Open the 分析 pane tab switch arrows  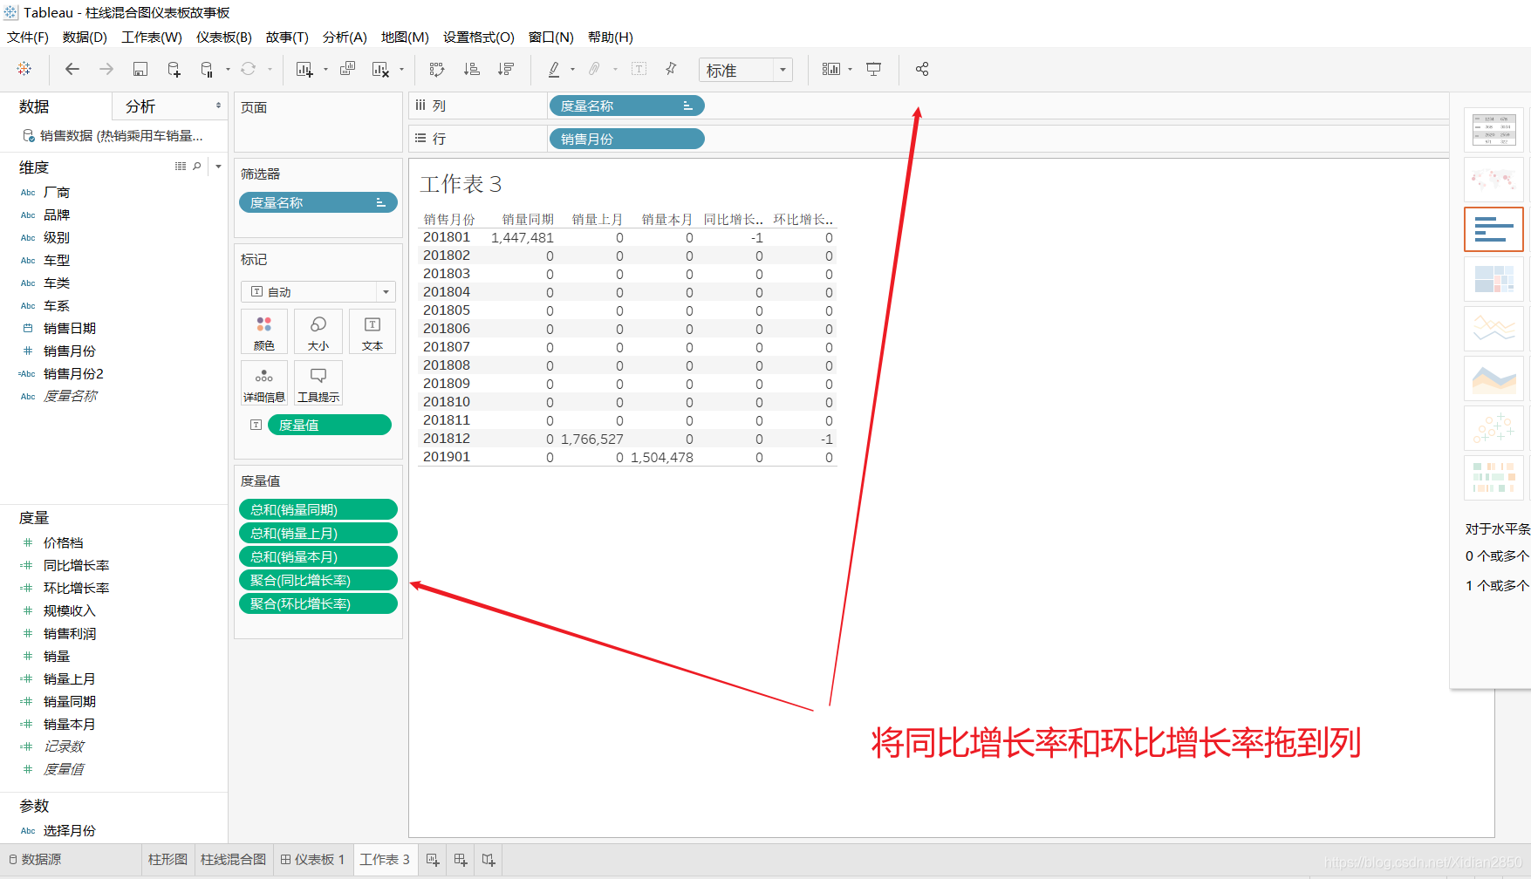coord(218,106)
